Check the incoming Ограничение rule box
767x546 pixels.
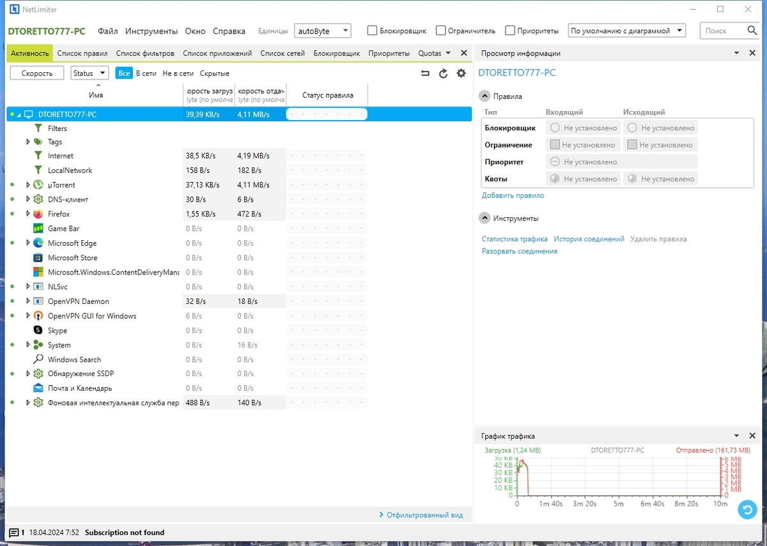pyautogui.click(x=555, y=145)
